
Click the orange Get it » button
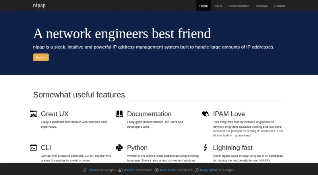[41, 57]
